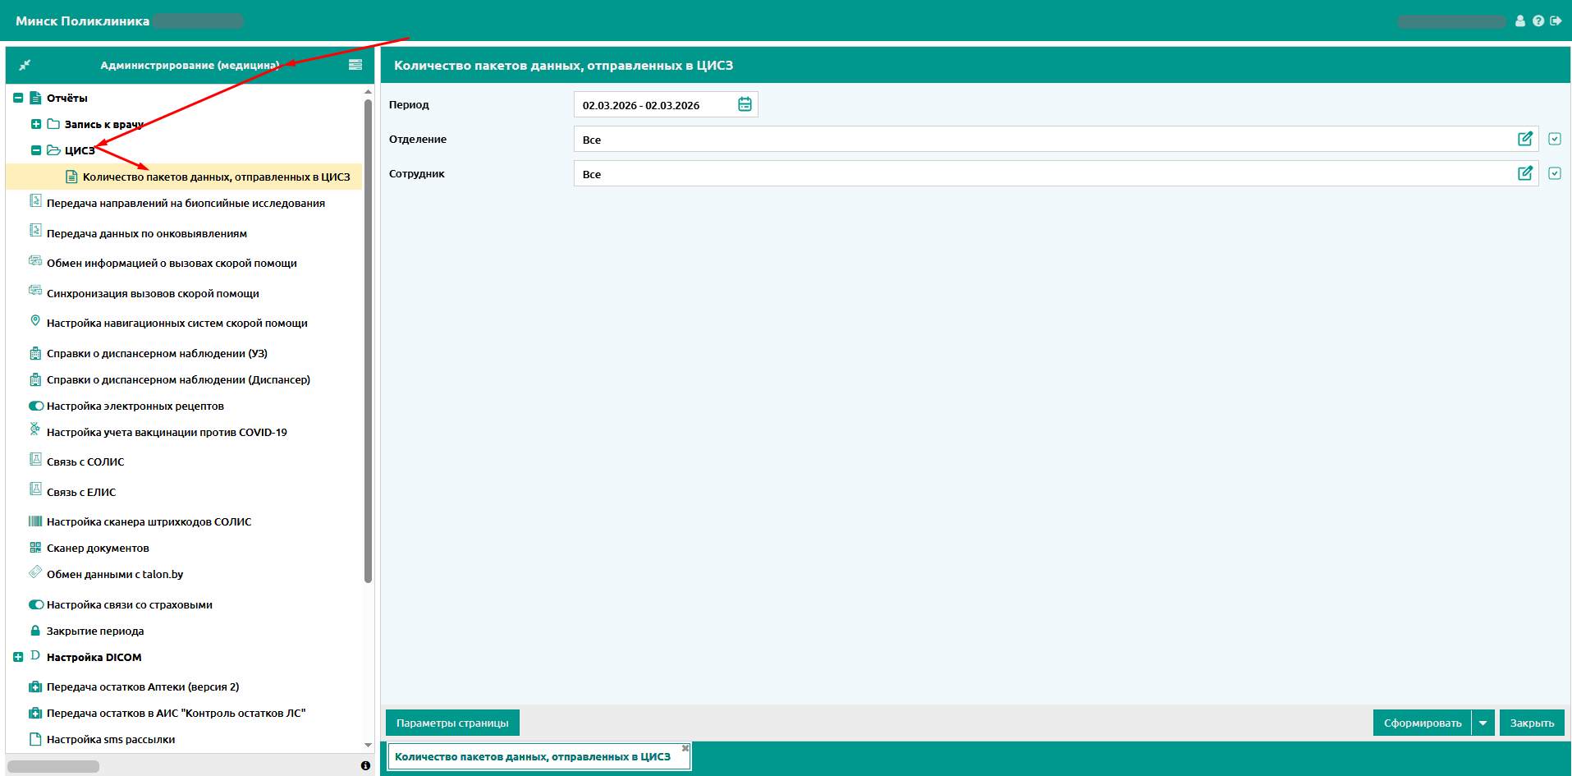Expand the Настройка DICOM node
Screen dimensions: 1572x776
(18, 657)
